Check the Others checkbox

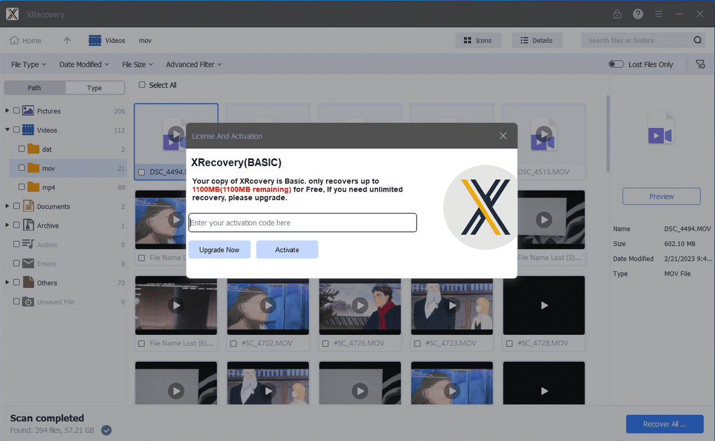16,283
